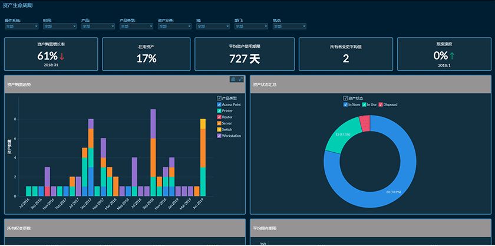This screenshot has height=246, width=495.
Task: Maximize 资产购置趋势 panel with expand arrows icon
Action: 240,80
